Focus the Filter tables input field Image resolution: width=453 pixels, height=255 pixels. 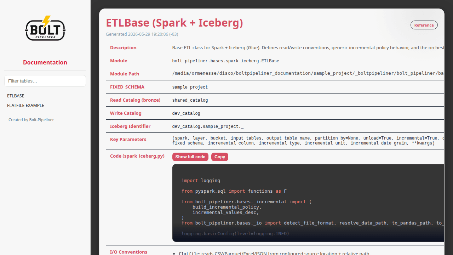click(x=45, y=81)
